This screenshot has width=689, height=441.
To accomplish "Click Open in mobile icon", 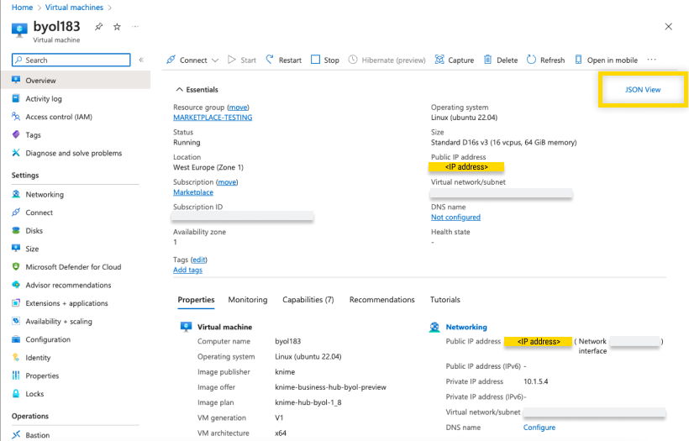I will point(580,60).
